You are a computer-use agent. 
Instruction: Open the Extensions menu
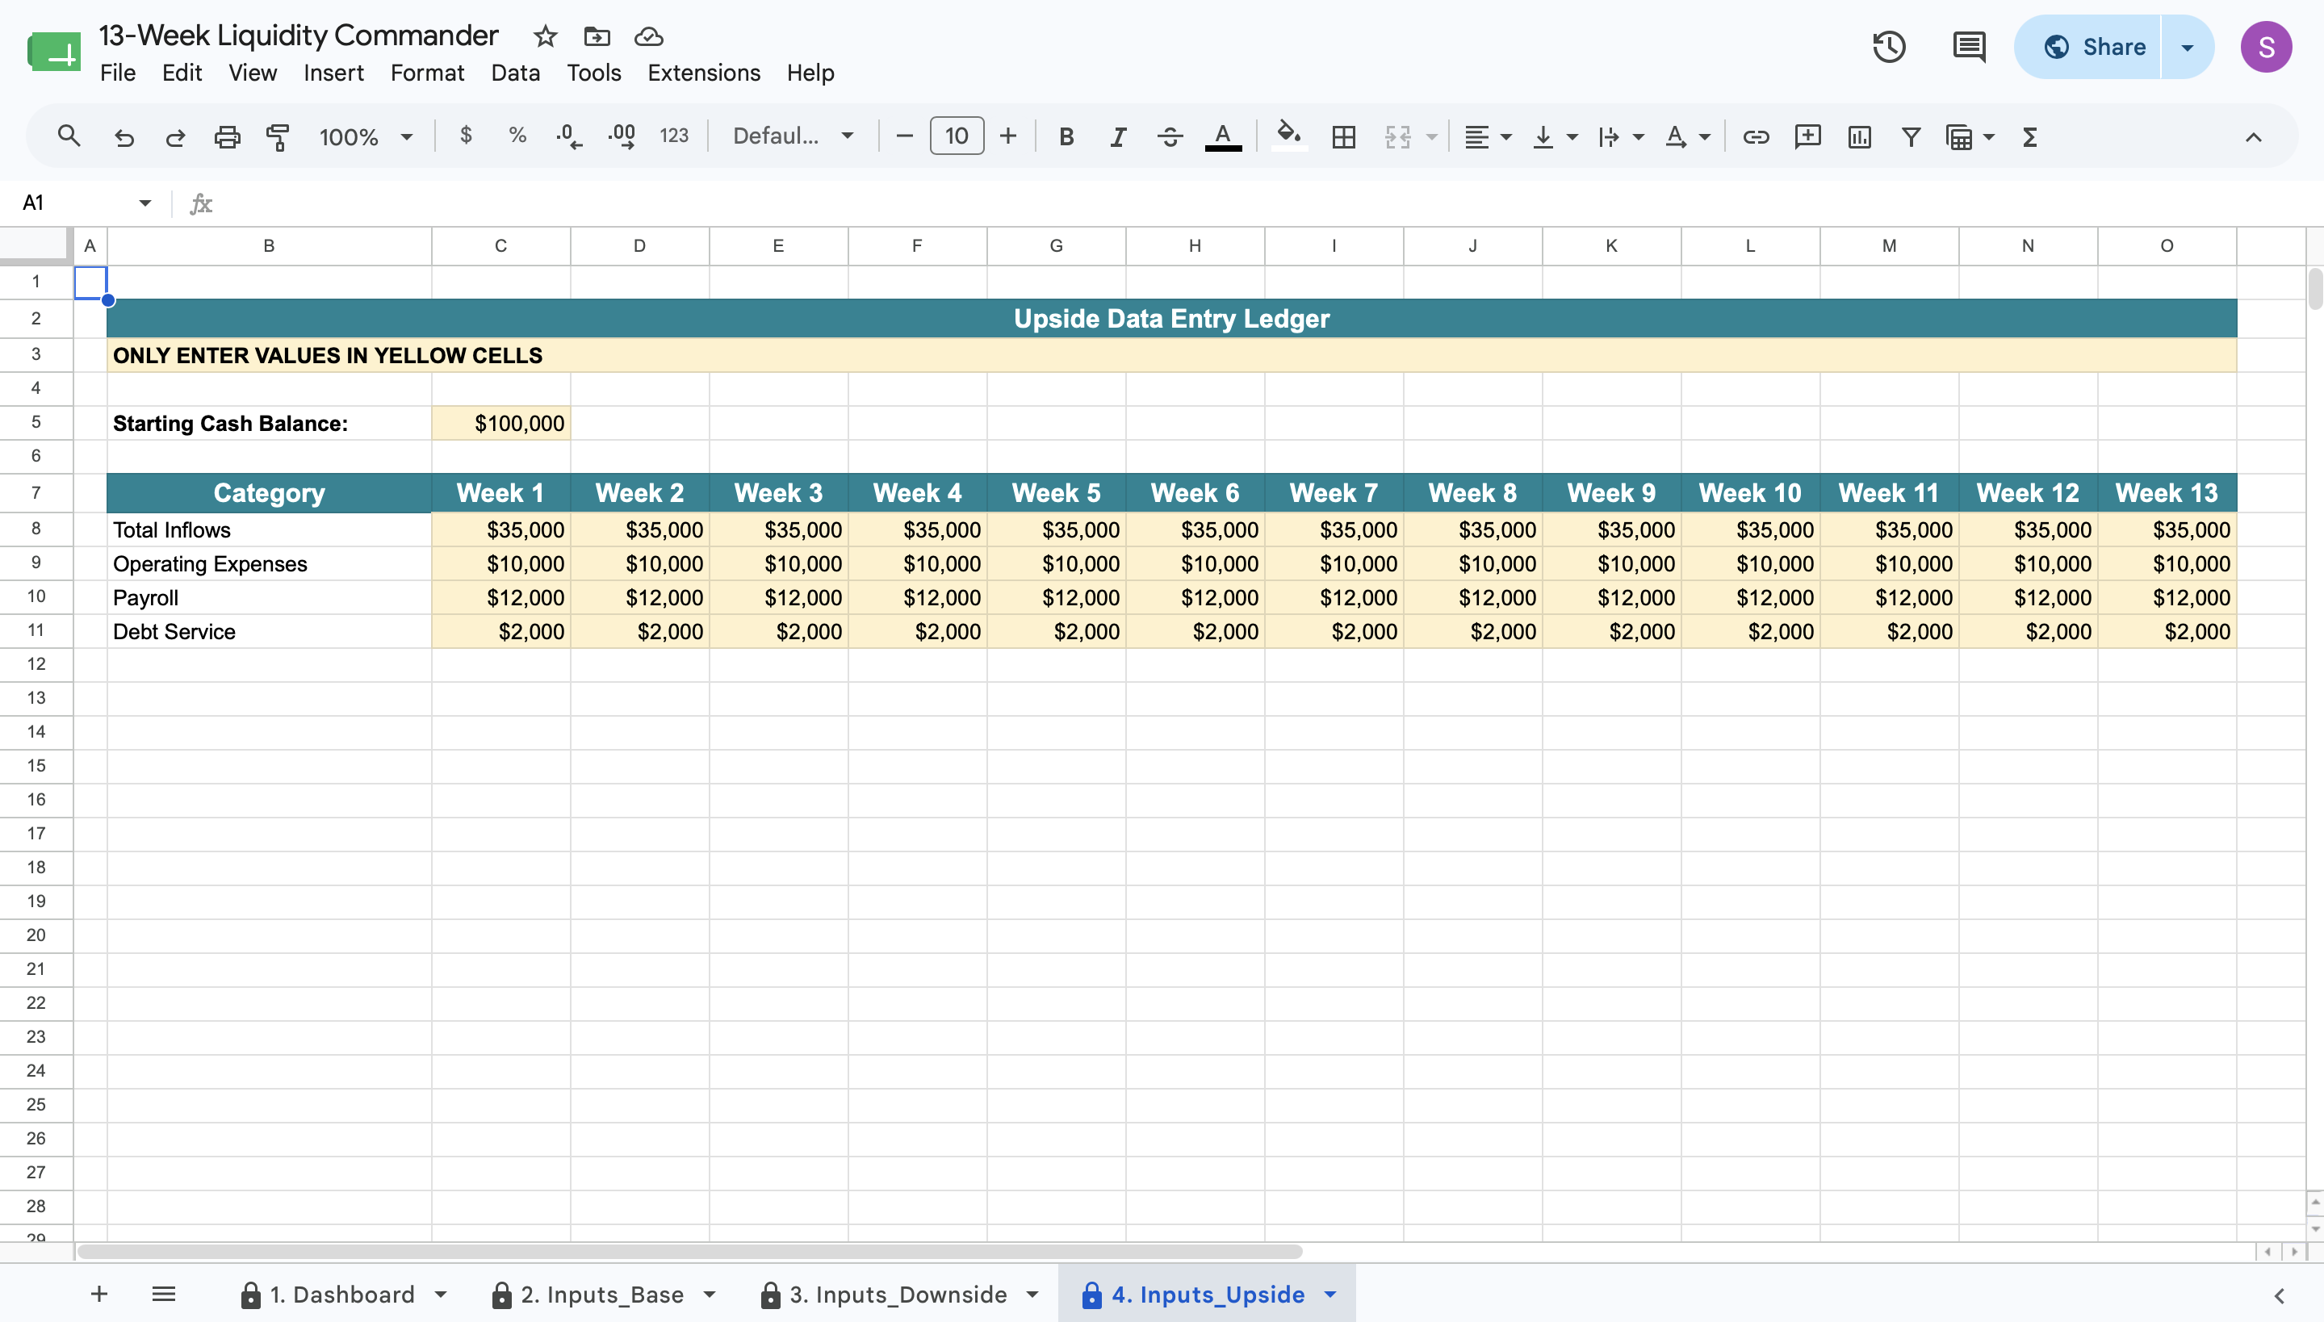click(x=704, y=73)
